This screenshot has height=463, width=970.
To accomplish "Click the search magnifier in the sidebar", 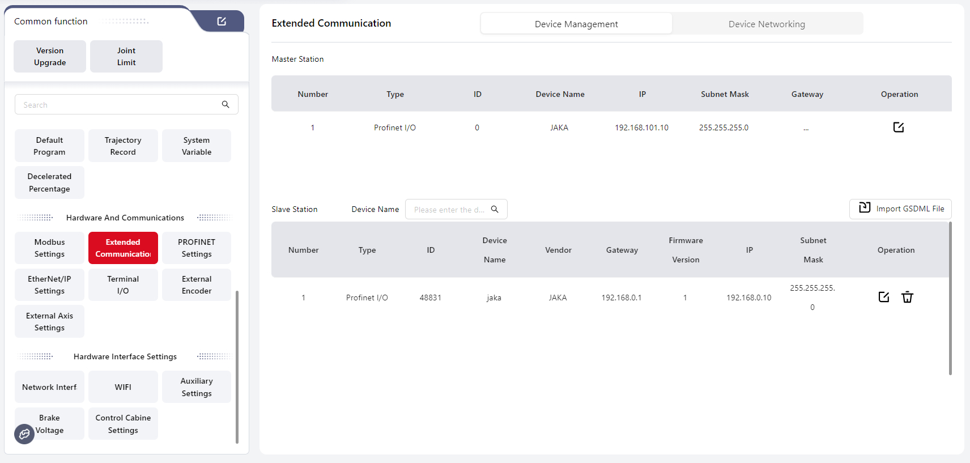I will pyautogui.click(x=226, y=104).
